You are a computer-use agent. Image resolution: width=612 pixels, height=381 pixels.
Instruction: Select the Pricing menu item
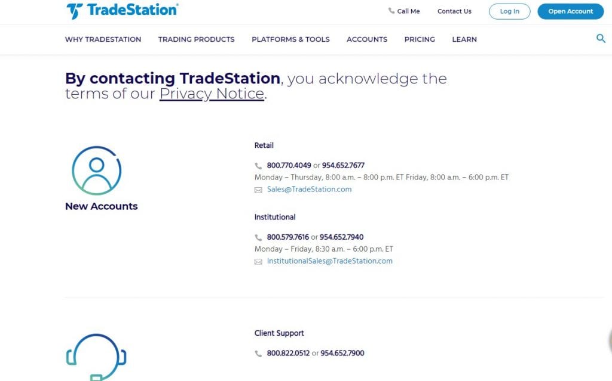420,39
